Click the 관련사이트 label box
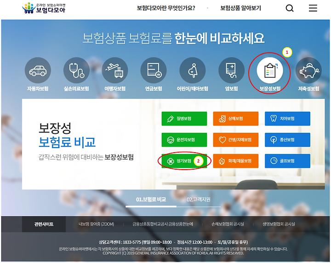 point(44,224)
